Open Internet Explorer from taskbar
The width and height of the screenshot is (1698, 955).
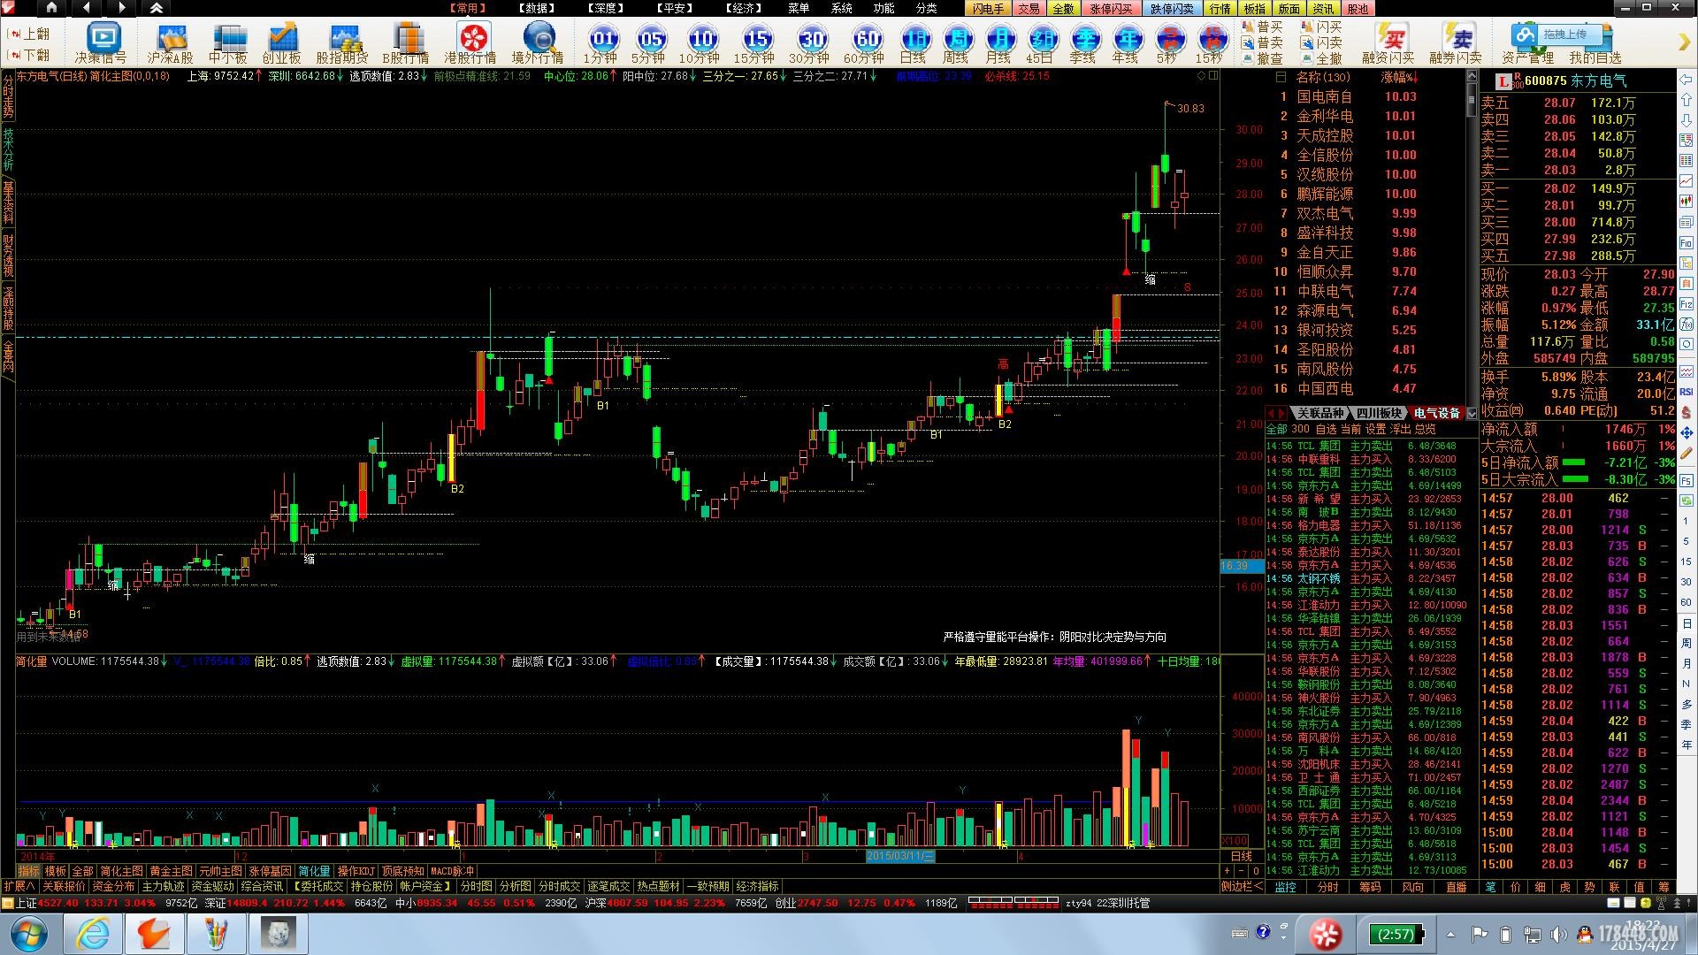pyautogui.click(x=92, y=934)
